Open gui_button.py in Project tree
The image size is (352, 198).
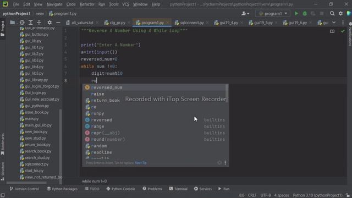[34, 34]
